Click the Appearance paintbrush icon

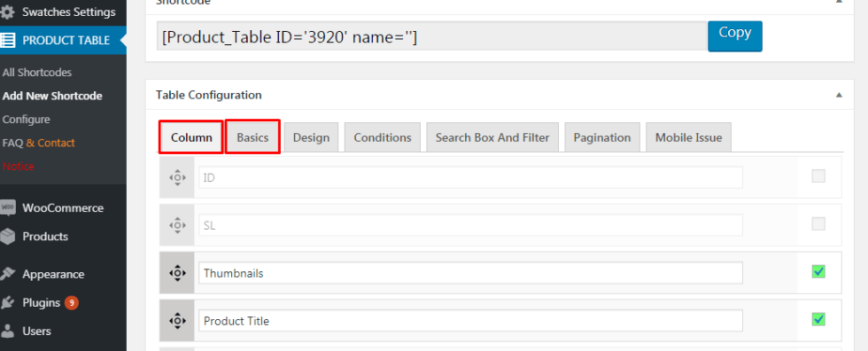coord(7,275)
